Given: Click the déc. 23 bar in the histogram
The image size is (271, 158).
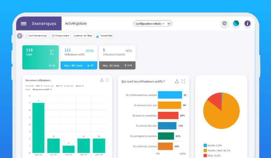Looking at the screenshot, I should 84,146.
